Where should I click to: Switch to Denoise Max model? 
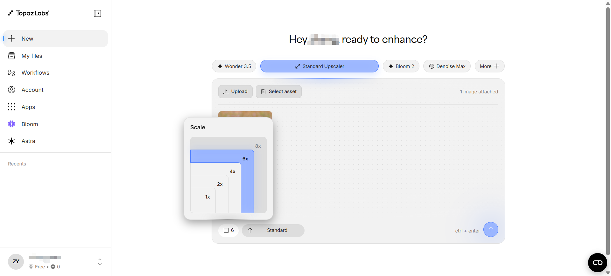447,66
